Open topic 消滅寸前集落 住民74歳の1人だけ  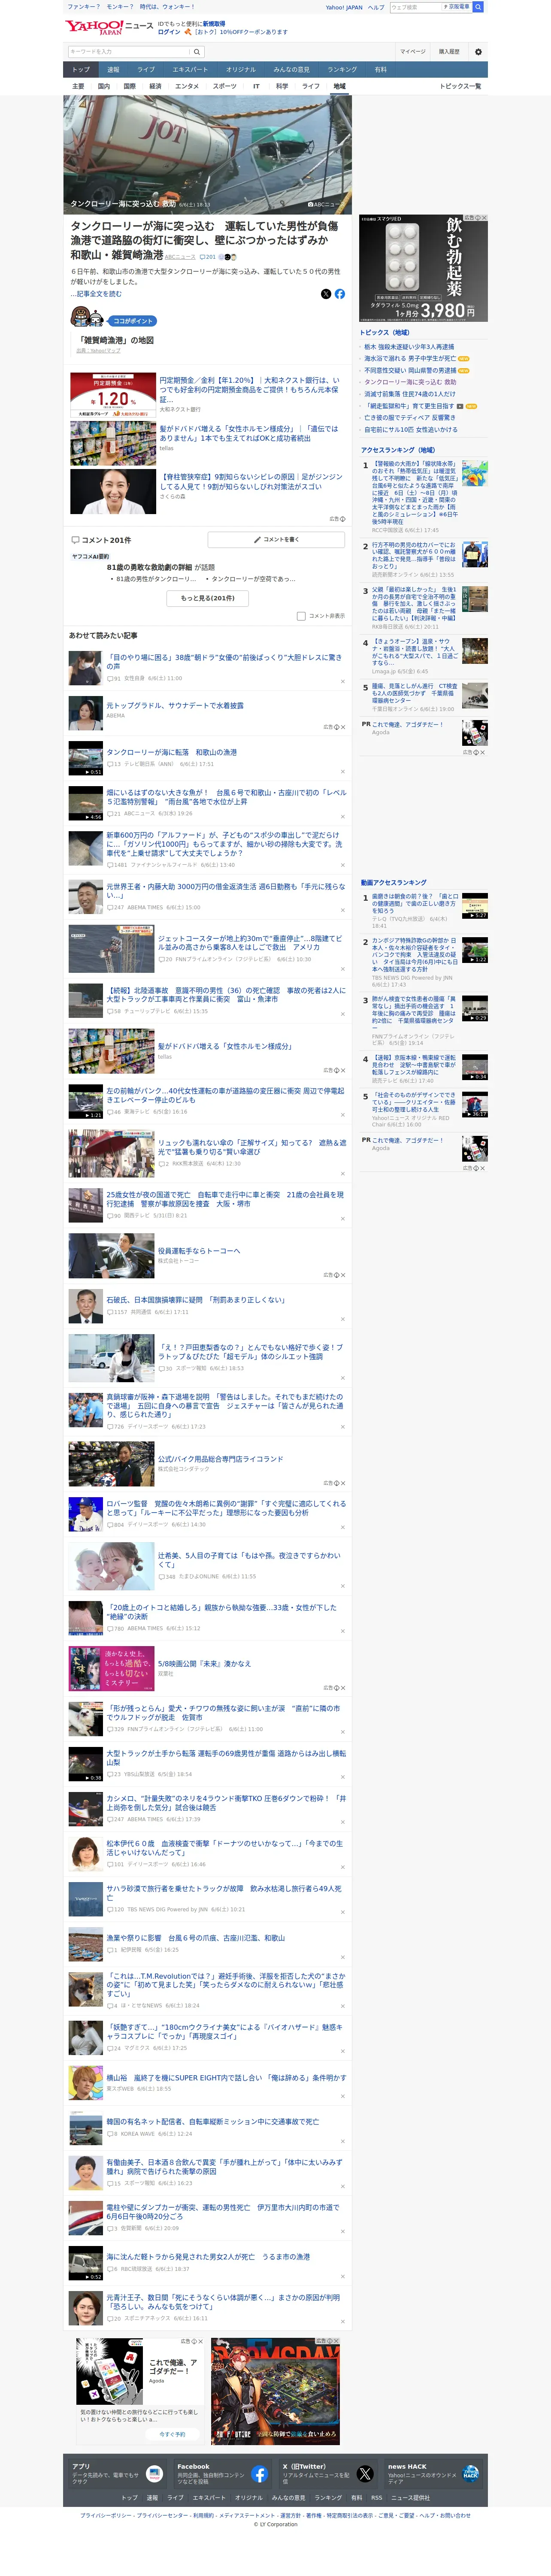click(x=409, y=394)
